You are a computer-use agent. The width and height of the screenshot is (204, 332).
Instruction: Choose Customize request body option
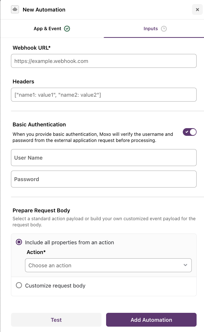tap(19, 285)
